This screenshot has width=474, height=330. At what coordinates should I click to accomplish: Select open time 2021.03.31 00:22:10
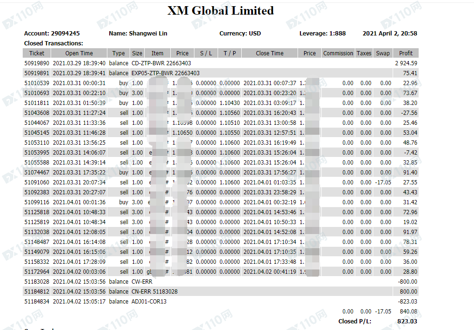coord(79,93)
